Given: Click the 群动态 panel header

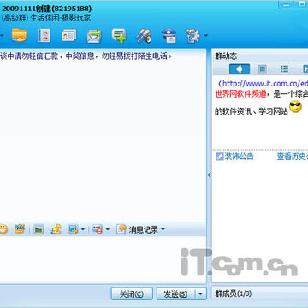Looking at the screenshot, I should tap(260, 56).
